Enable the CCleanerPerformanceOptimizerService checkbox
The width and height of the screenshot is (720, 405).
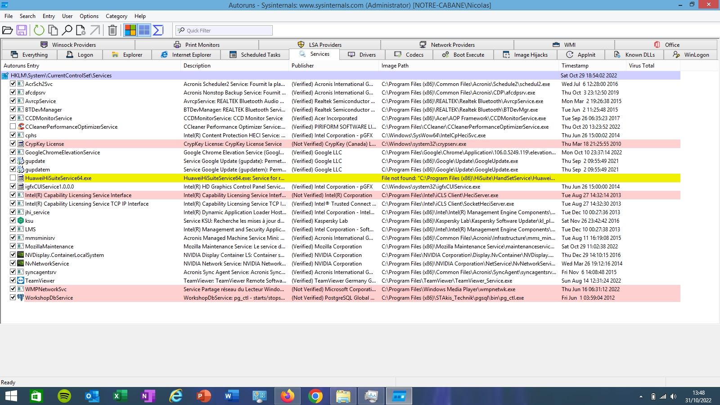coord(13,126)
